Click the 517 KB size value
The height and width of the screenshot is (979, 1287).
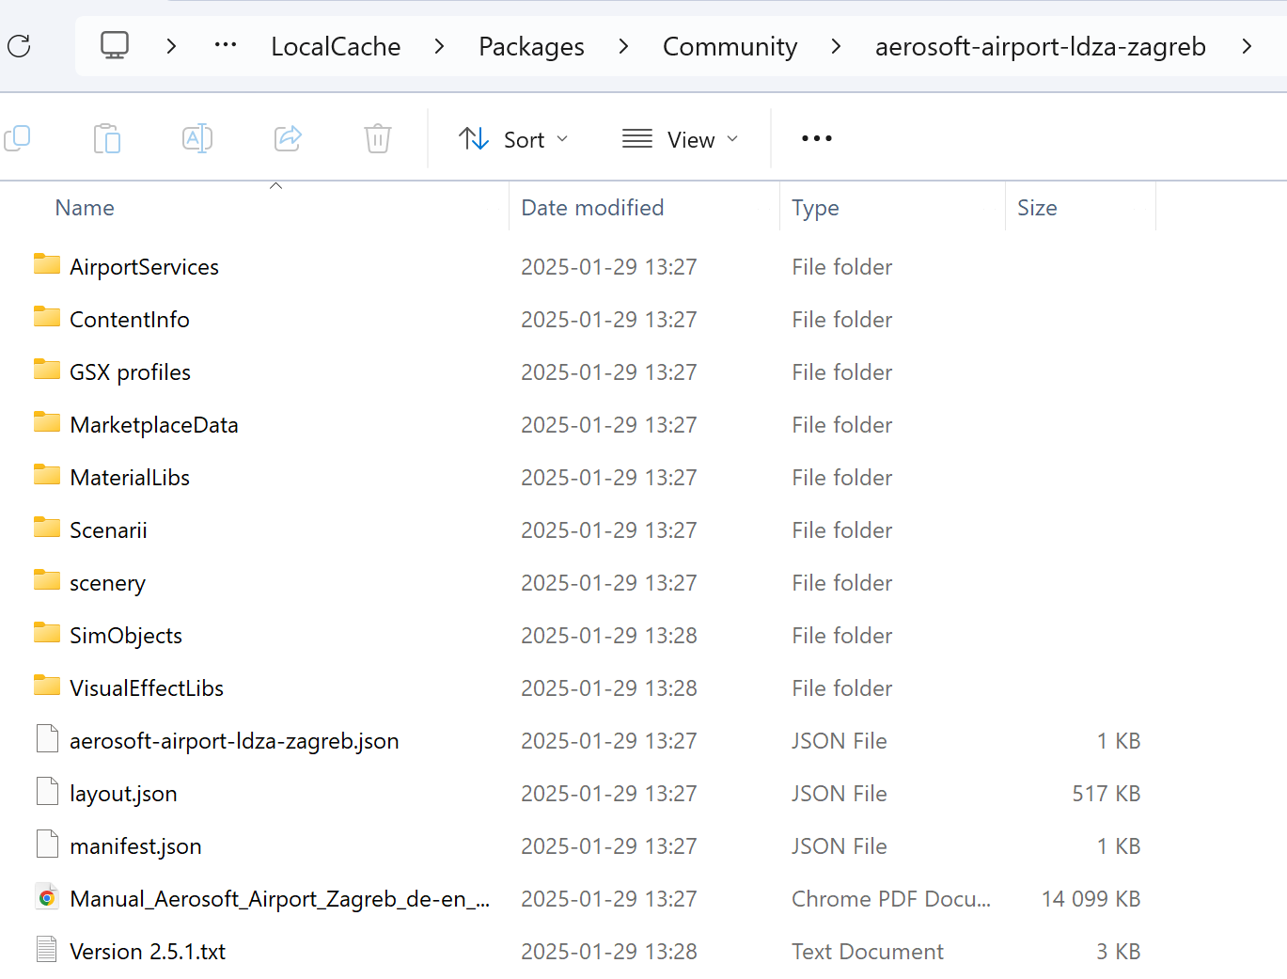1107,794
